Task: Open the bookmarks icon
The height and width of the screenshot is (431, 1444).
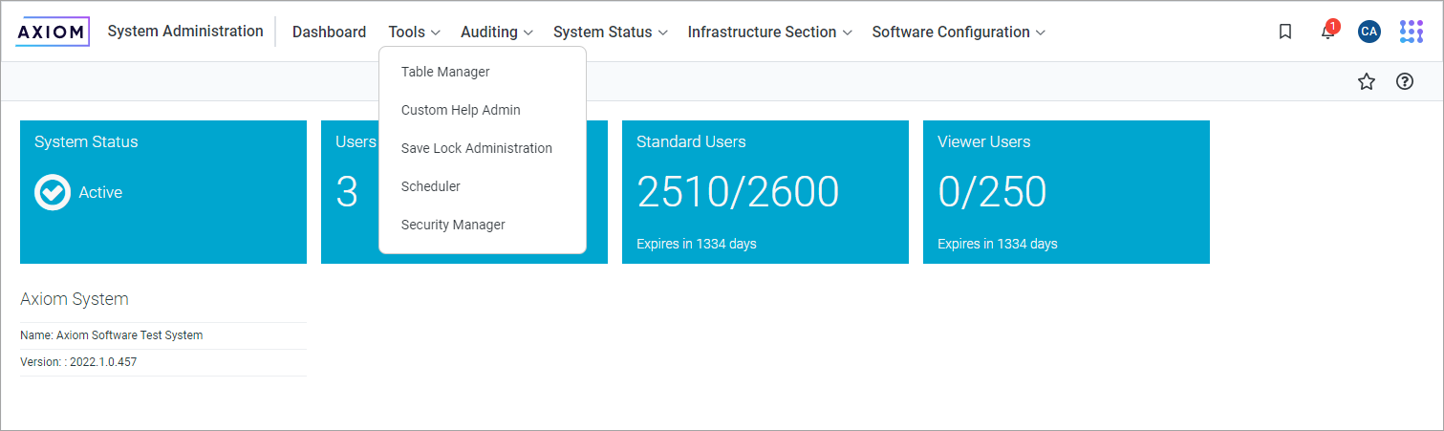Action: pyautogui.click(x=1285, y=32)
